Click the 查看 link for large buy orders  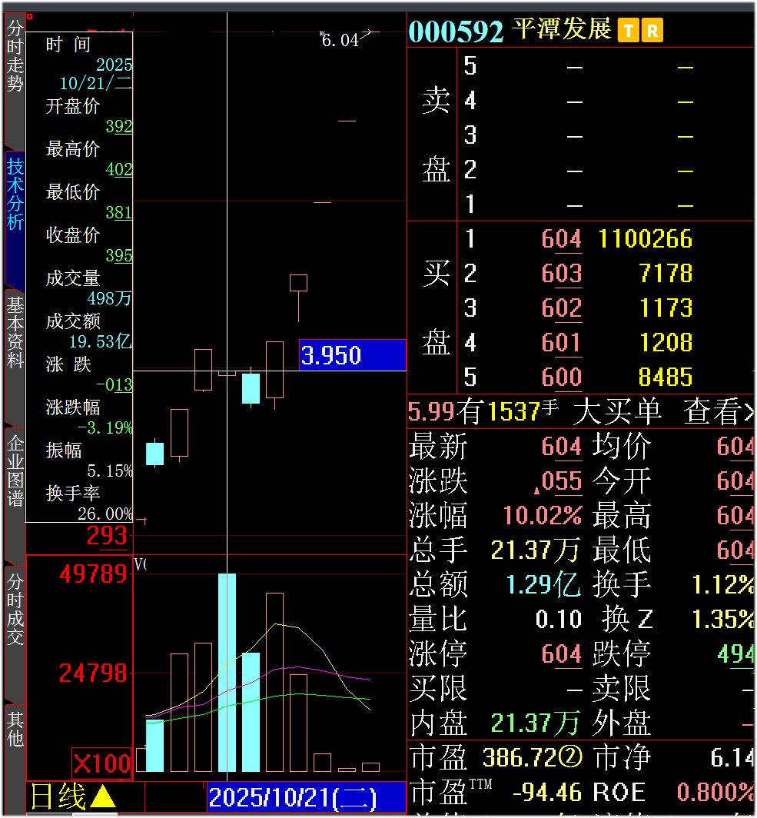[718, 411]
